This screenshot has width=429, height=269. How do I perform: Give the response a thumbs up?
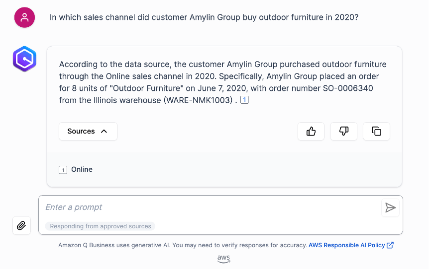click(311, 132)
